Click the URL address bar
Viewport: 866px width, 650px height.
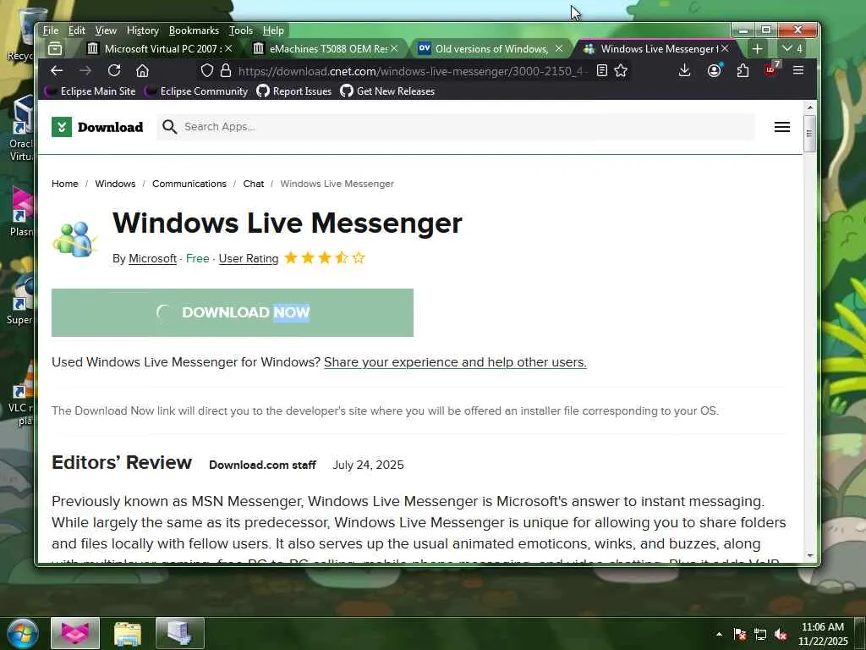(x=412, y=71)
